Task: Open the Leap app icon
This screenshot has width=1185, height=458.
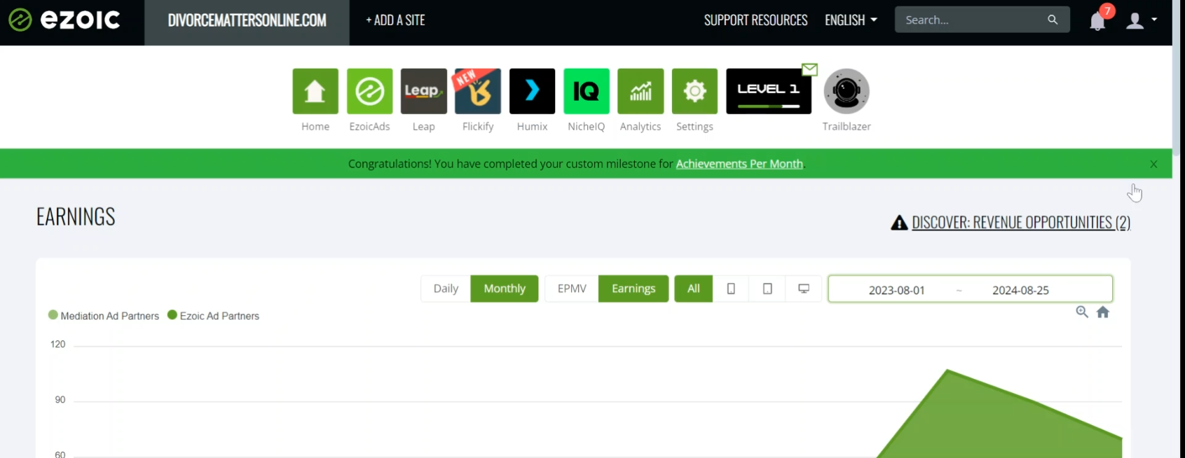Action: point(424,91)
